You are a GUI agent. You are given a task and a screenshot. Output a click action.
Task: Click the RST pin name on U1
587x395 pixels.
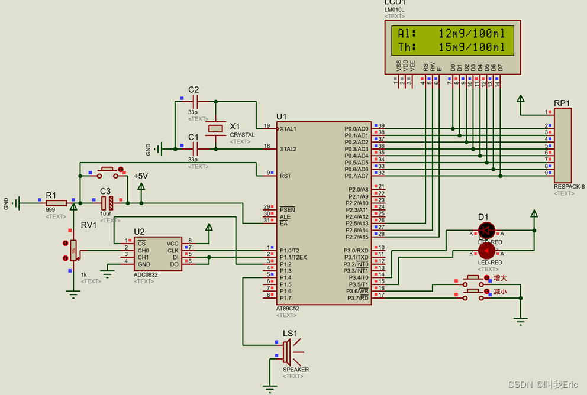pyautogui.click(x=285, y=176)
